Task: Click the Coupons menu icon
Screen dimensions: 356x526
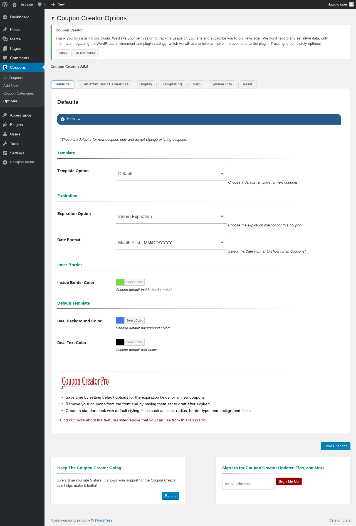Action: [x=5, y=67]
